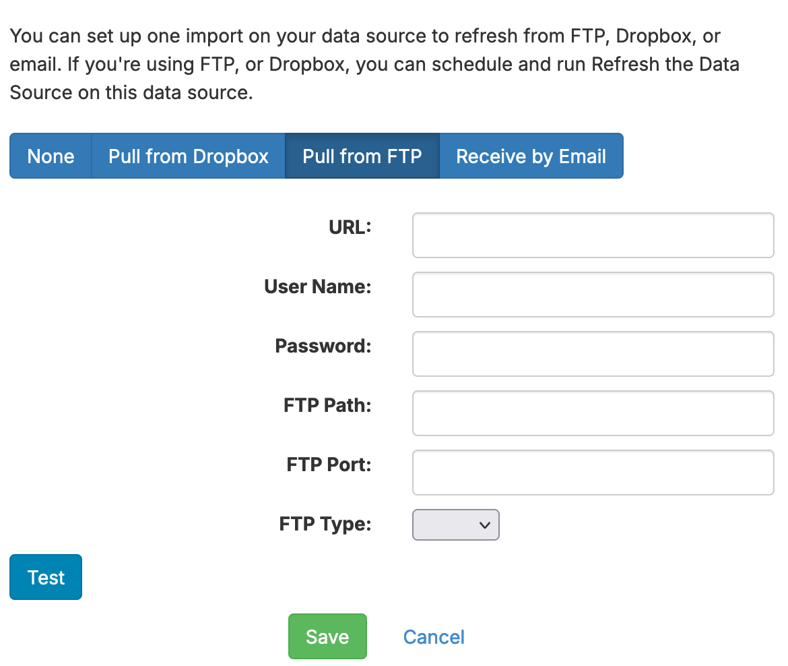Focus the FTP Path field

pyautogui.click(x=593, y=413)
